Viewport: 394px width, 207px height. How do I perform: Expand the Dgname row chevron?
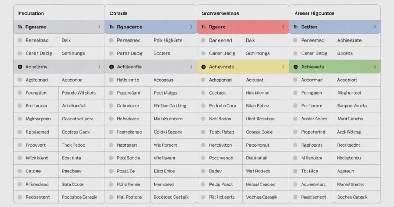point(99,27)
